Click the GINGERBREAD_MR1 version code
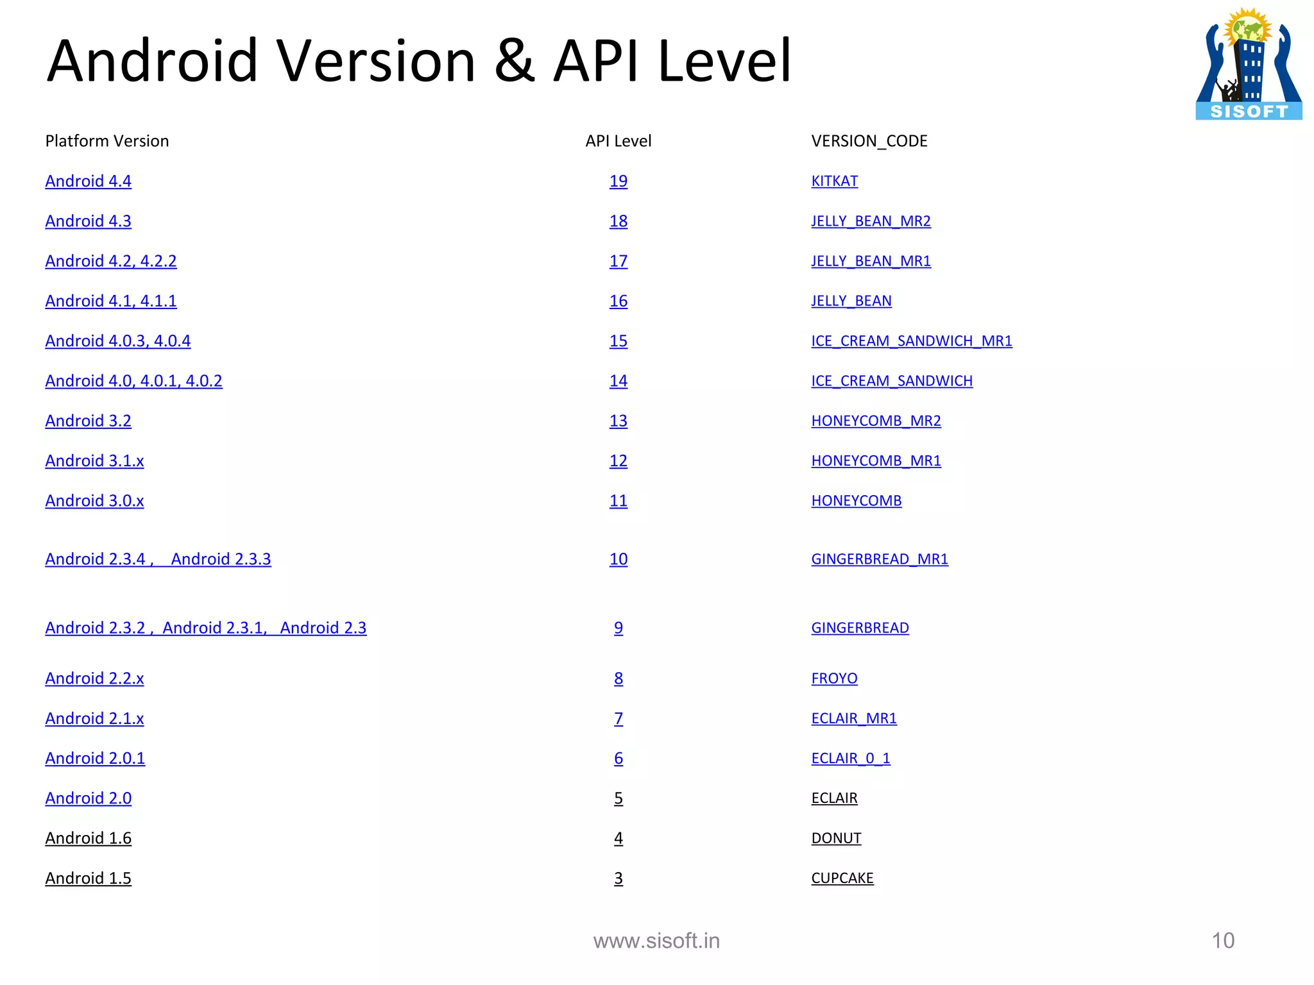The height and width of the screenshot is (985, 1314). tap(880, 559)
